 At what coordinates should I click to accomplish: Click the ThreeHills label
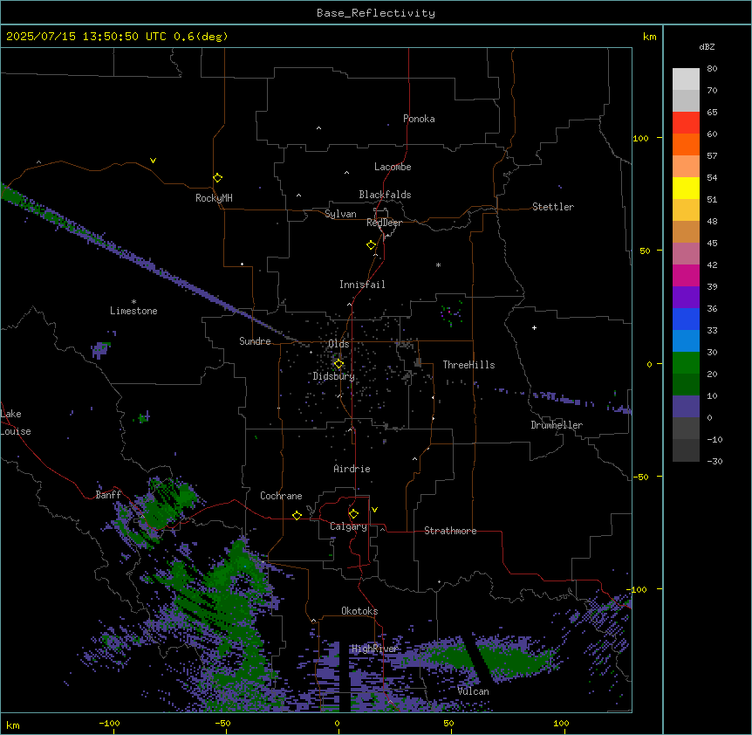tap(468, 365)
